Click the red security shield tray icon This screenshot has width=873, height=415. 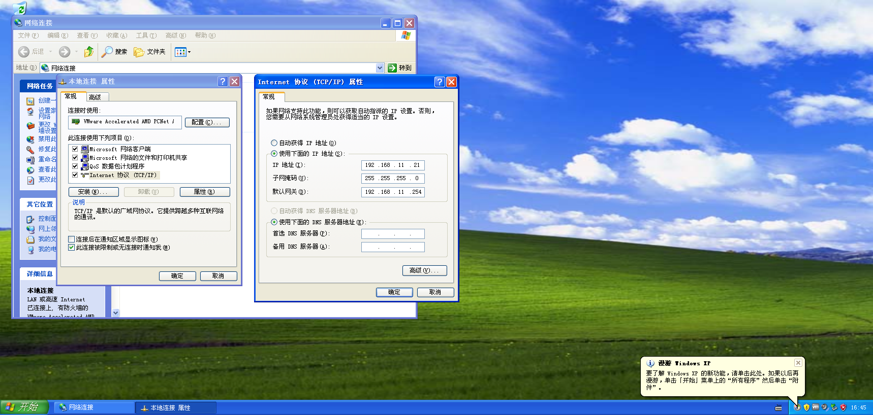coord(843,407)
